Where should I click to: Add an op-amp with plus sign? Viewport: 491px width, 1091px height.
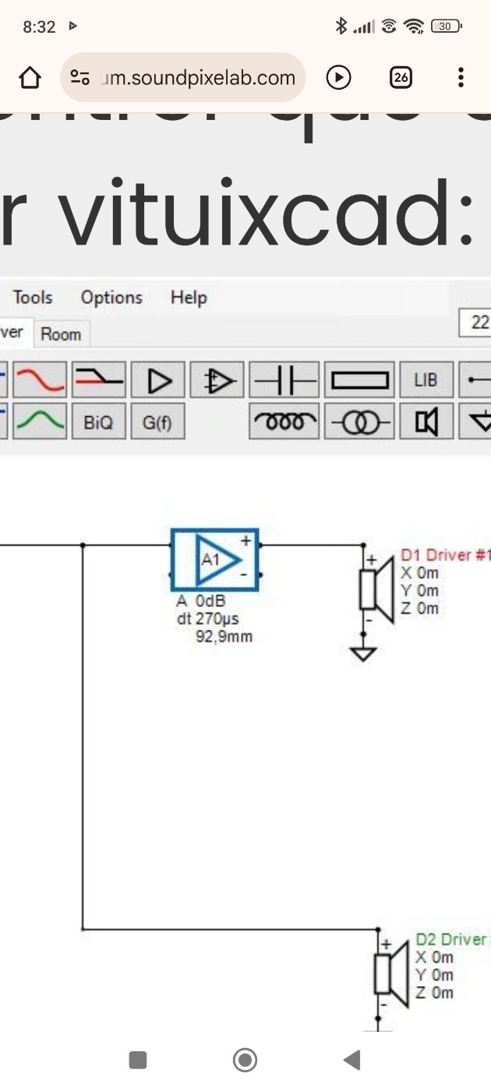tap(217, 380)
